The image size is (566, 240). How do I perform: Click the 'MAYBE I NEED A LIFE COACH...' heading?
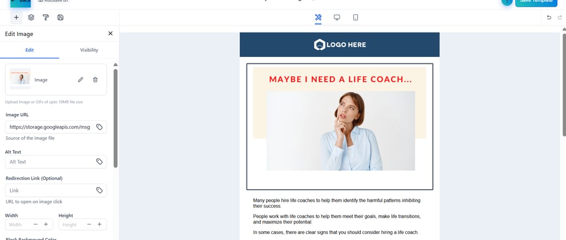coord(340,80)
